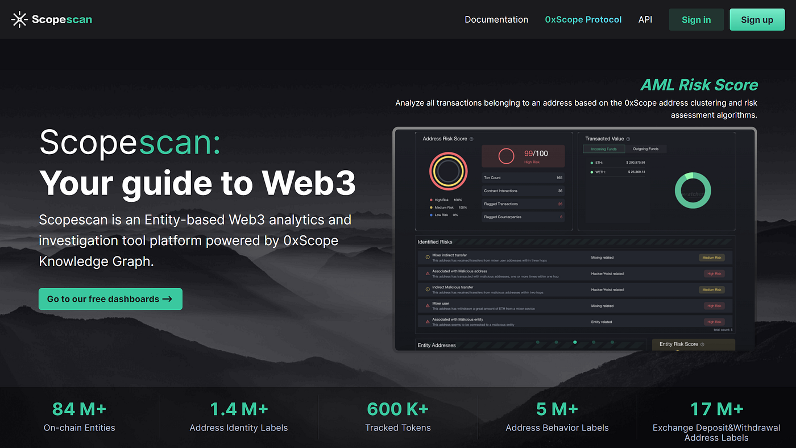796x448 pixels.
Task: Open the API nav link
Action: pos(645,19)
